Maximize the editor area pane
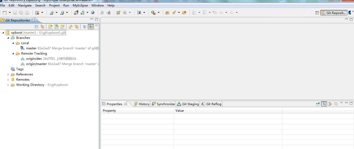Image resolution: width=354 pixels, height=149 pixels. (x=351, y=19)
